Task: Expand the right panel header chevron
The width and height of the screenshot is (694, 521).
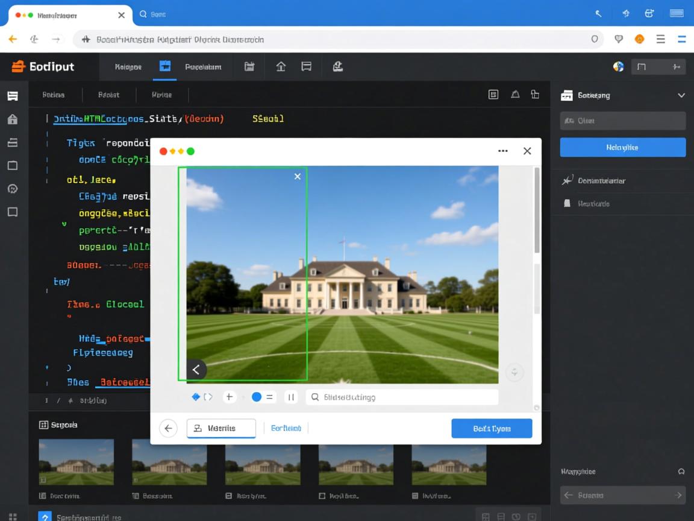Action: tap(681, 95)
